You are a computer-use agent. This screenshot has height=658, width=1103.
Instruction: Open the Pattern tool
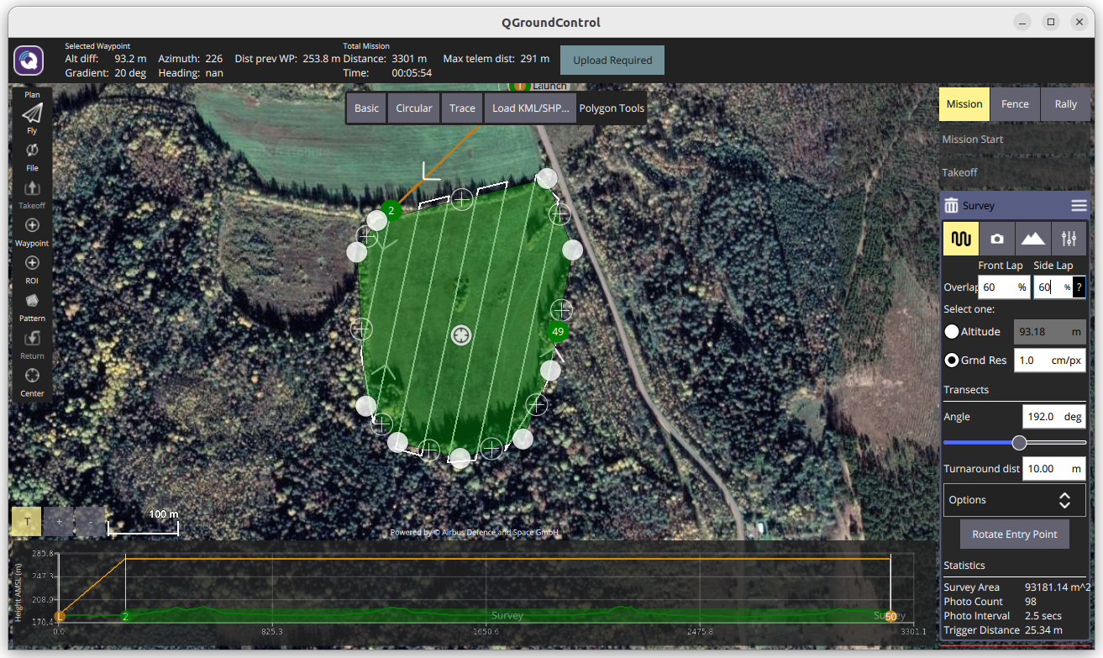click(32, 300)
